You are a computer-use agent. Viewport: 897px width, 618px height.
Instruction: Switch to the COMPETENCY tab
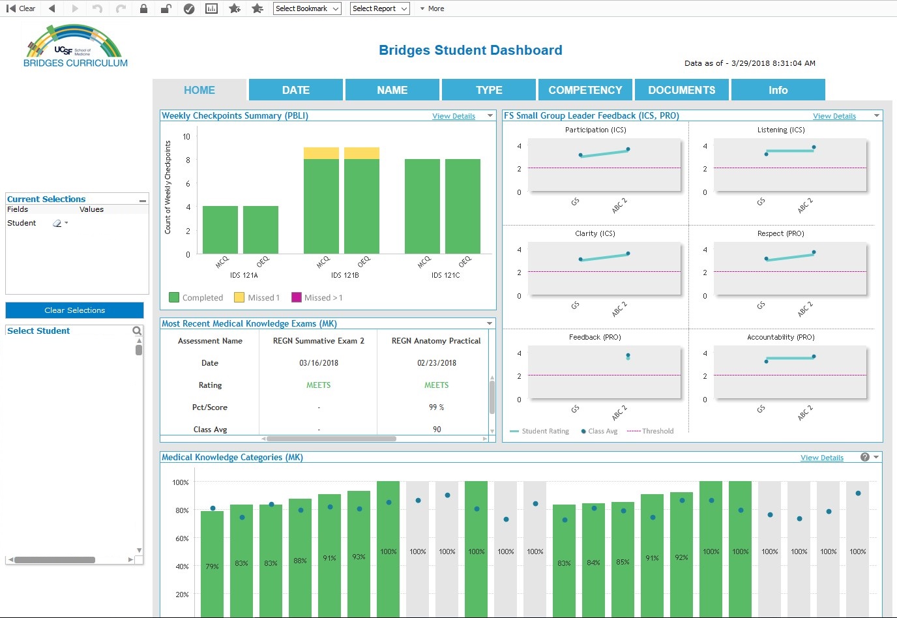(x=585, y=90)
